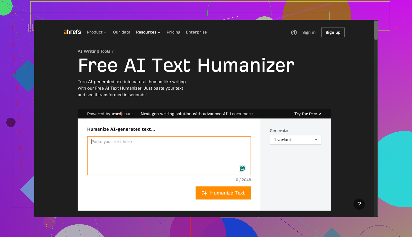
Task: Click the Our data navigation link
Action: tap(122, 32)
